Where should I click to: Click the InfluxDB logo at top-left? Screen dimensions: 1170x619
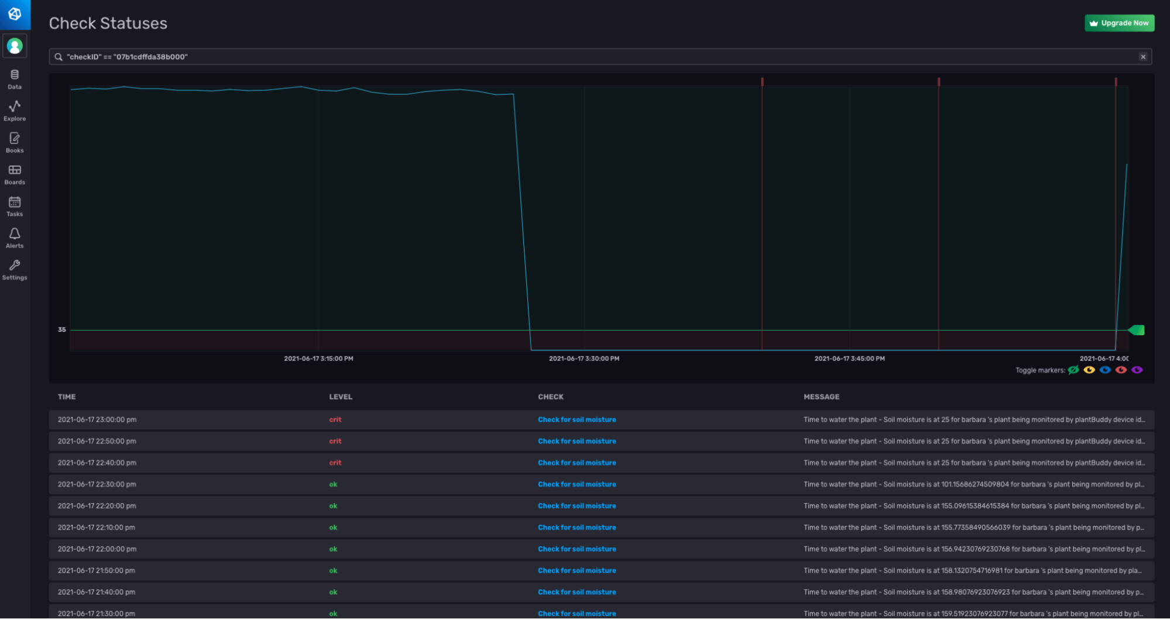[15, 14]
